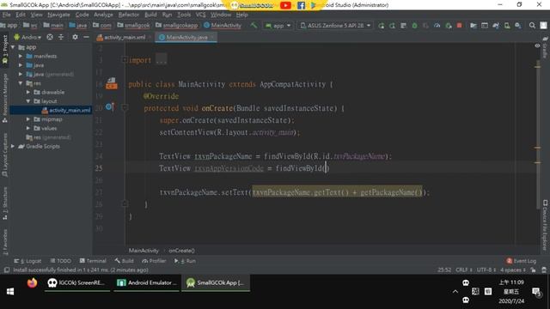This screenshot has height=309, width=550.
Task: Click the green Debug app bug icon
Action: point(414,26)
